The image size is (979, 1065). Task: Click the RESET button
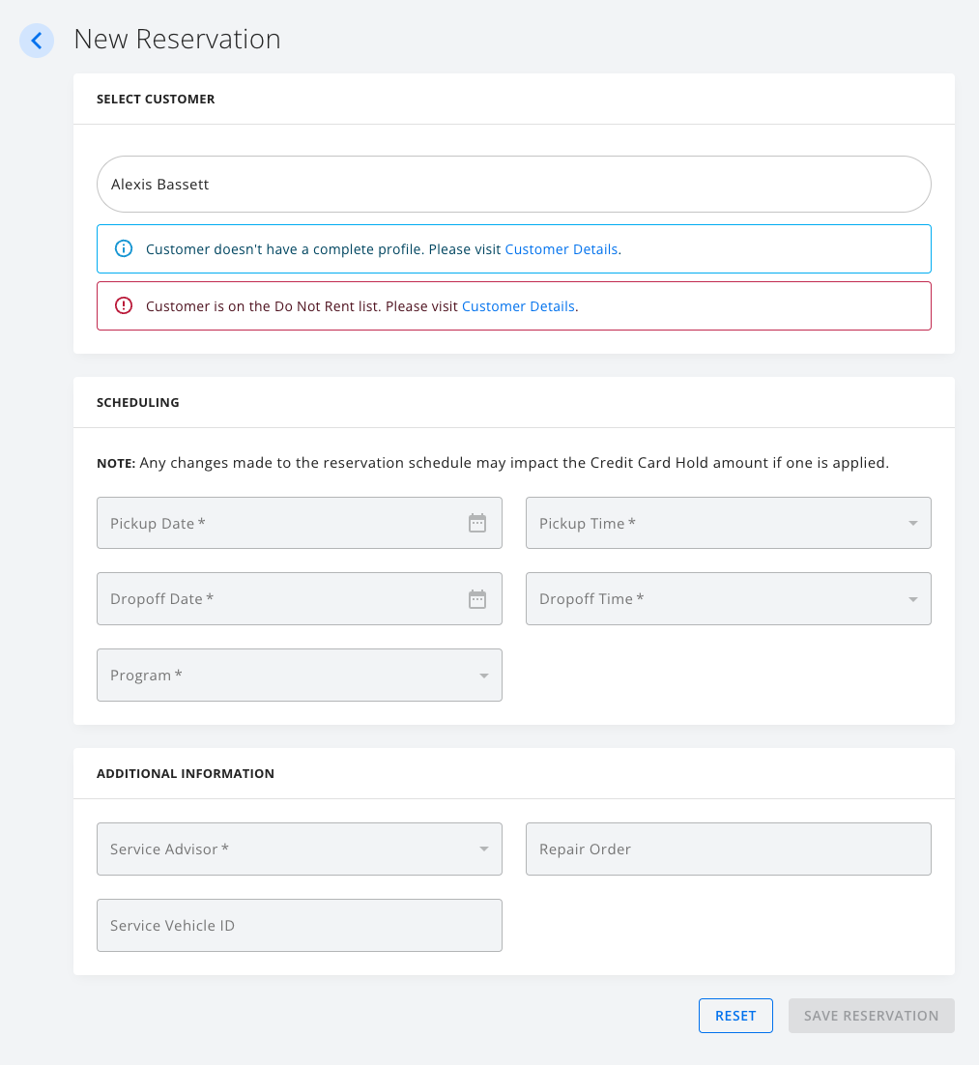click(x=735, y=1015)
